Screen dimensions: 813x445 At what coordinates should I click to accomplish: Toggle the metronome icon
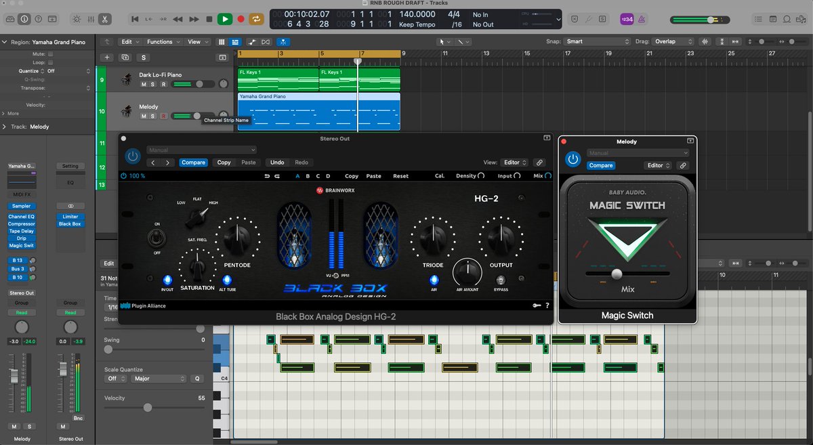(642, 19)
